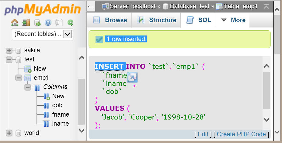The image size is (282, 143).
Task: Click the server icon in breadcrumb
Action: pyautogui.click(x=105, y=6)
